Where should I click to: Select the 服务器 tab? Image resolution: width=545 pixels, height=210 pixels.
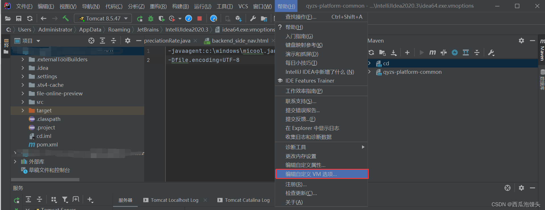click(125, 200)
